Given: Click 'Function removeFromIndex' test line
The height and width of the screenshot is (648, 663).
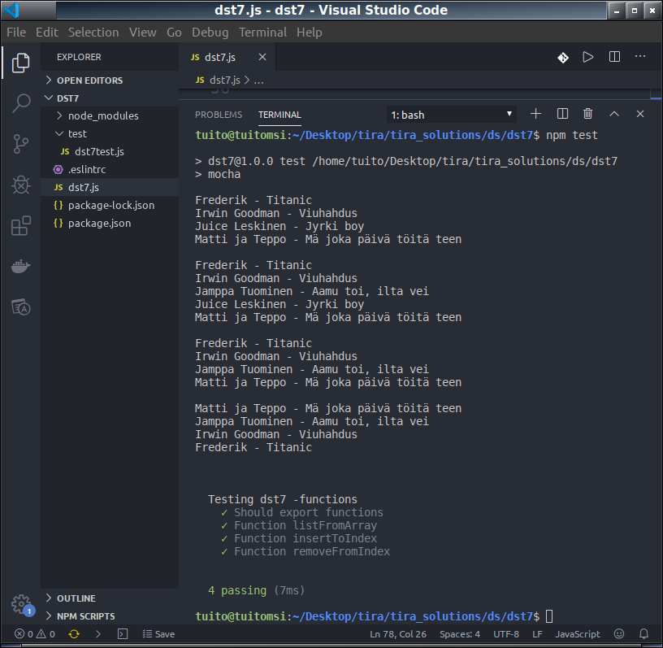Looking at the screenshot, I should point(312,551).
